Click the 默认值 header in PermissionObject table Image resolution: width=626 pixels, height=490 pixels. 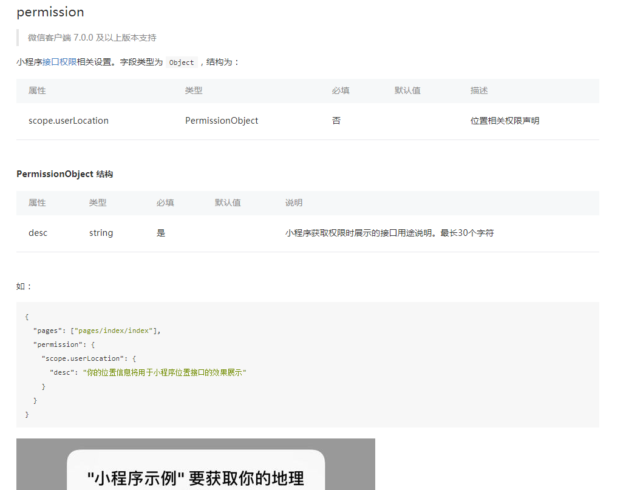click(x=228, y=203)
